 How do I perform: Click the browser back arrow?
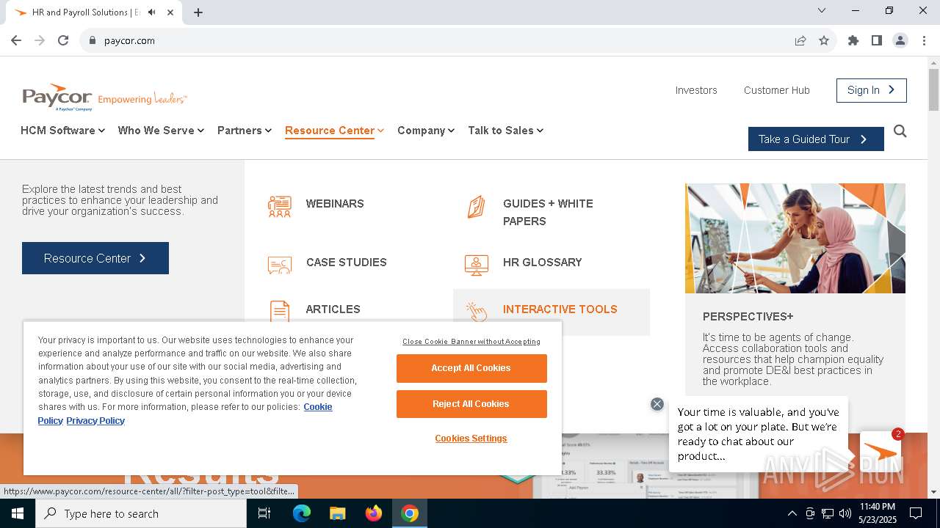(x=16, y=40)
